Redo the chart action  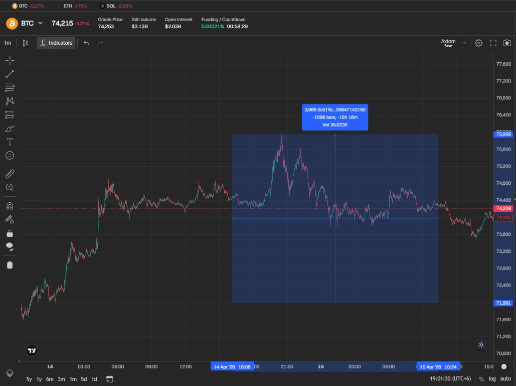pos(100,43)
